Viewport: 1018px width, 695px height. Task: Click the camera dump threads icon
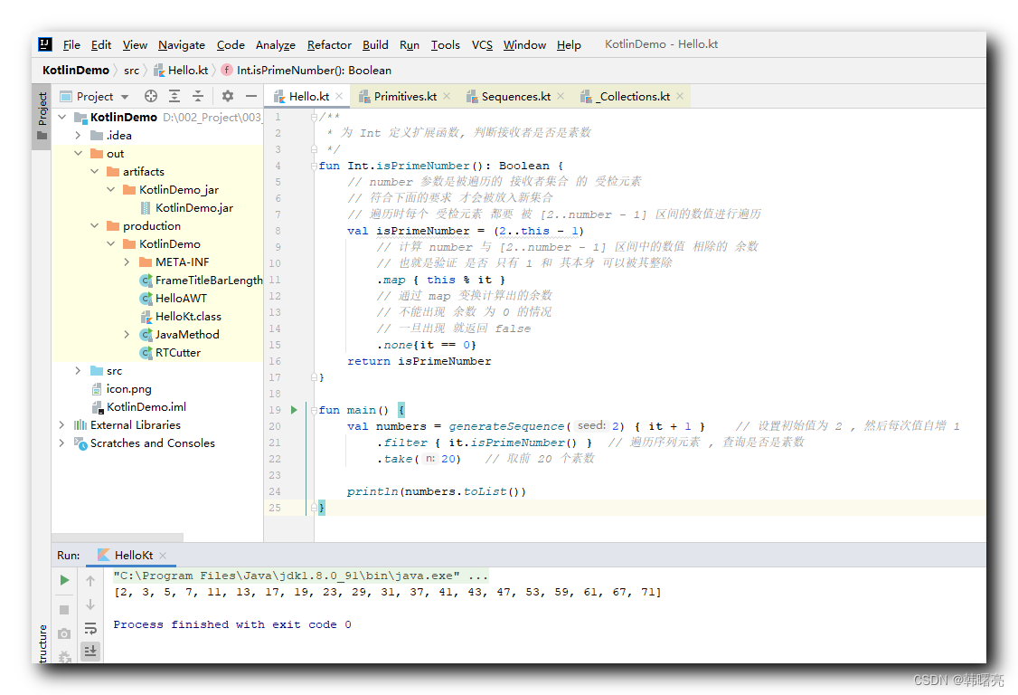pos(64,633)
